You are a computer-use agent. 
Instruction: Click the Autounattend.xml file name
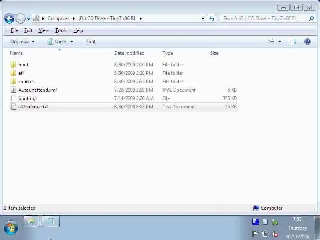click(38, 90)
